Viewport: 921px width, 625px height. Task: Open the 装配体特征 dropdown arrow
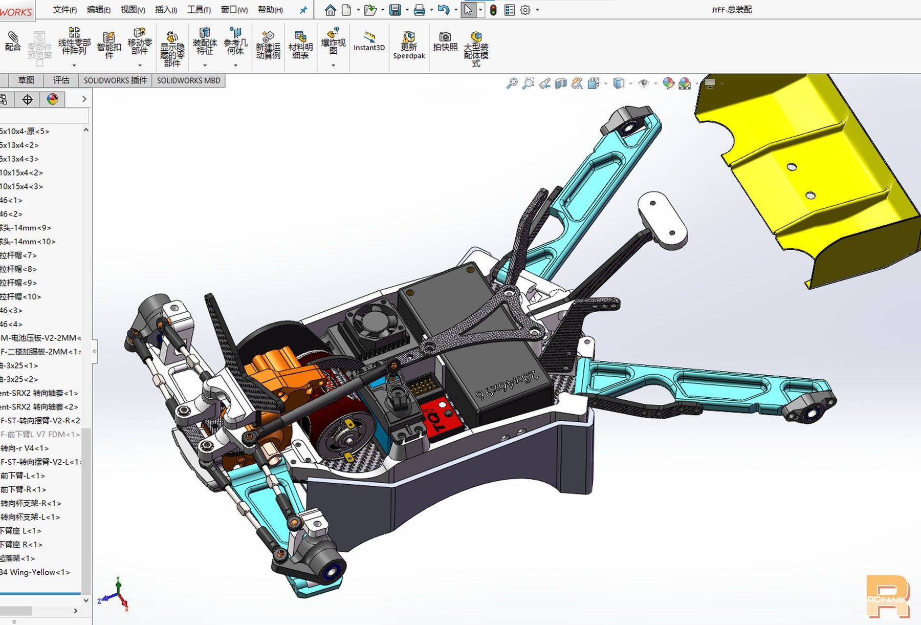pyautogui.click(x=205, y=65)
